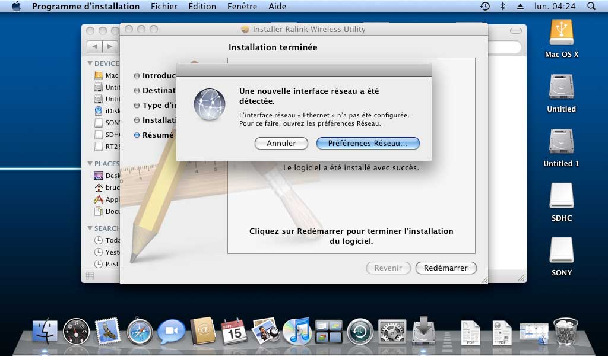The height and width of the screenshot is (356, 608).
Task: Click the Revenir button
Action: tap(388, 268)
